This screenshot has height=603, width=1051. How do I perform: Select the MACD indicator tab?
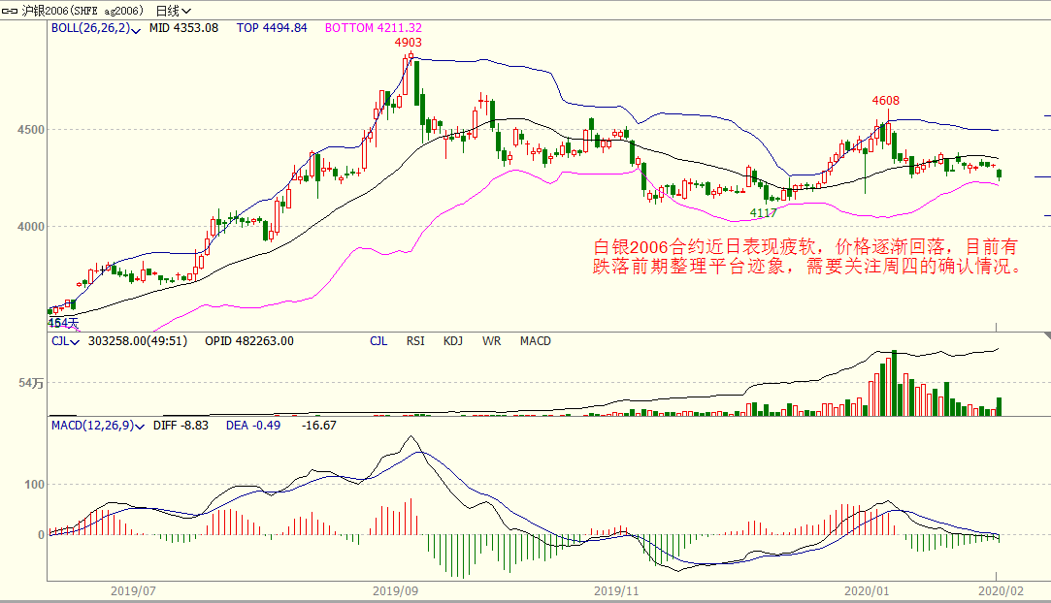535,341
